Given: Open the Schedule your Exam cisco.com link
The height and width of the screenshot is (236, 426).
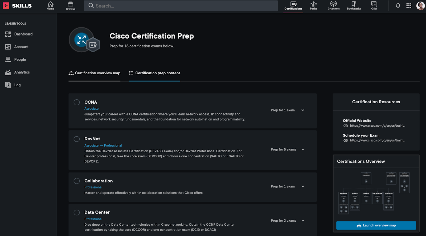Looking at the screenshot, I should [x=377, y=140].
